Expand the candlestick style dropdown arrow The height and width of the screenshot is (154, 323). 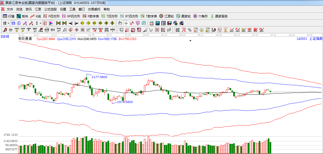(40, 23)
